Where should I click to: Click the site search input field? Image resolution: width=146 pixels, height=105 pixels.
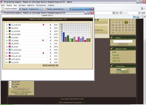coord(123,41)
